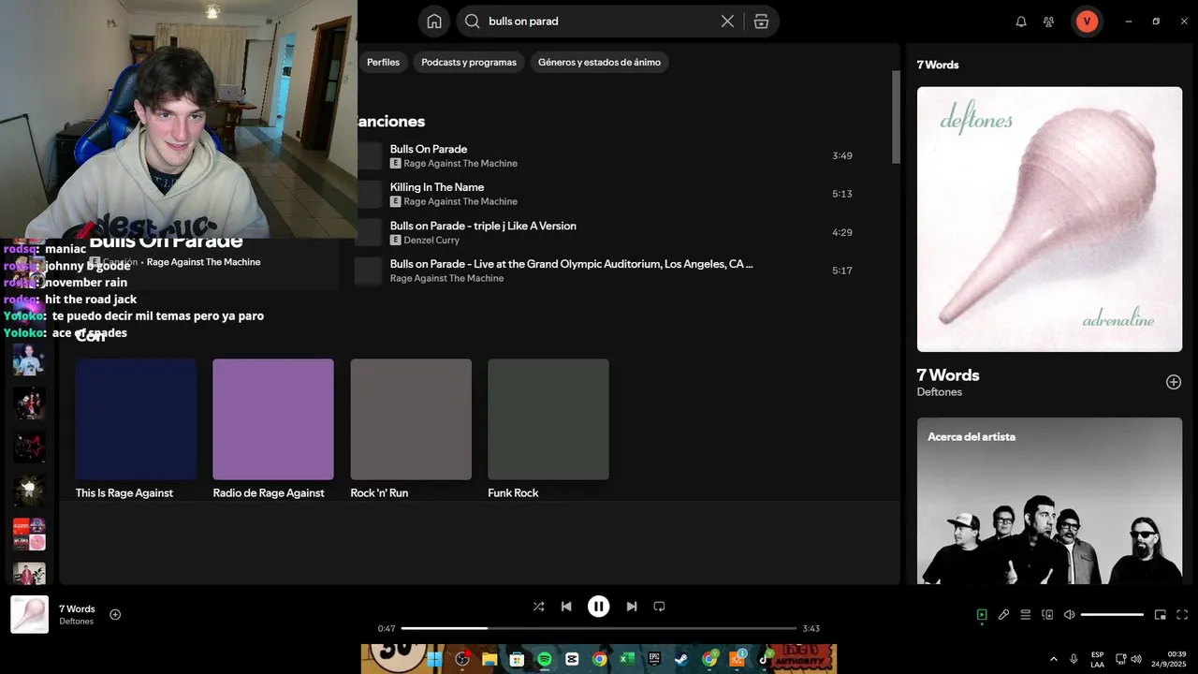Click now-playing album thumbnail in bottom bar
This screenshot has height=674, width=1198.
[30, 615]
